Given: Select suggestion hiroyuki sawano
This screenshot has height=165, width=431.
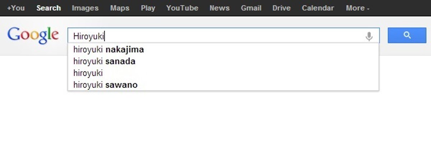Looking at the screenshot, I should (105, 85).
